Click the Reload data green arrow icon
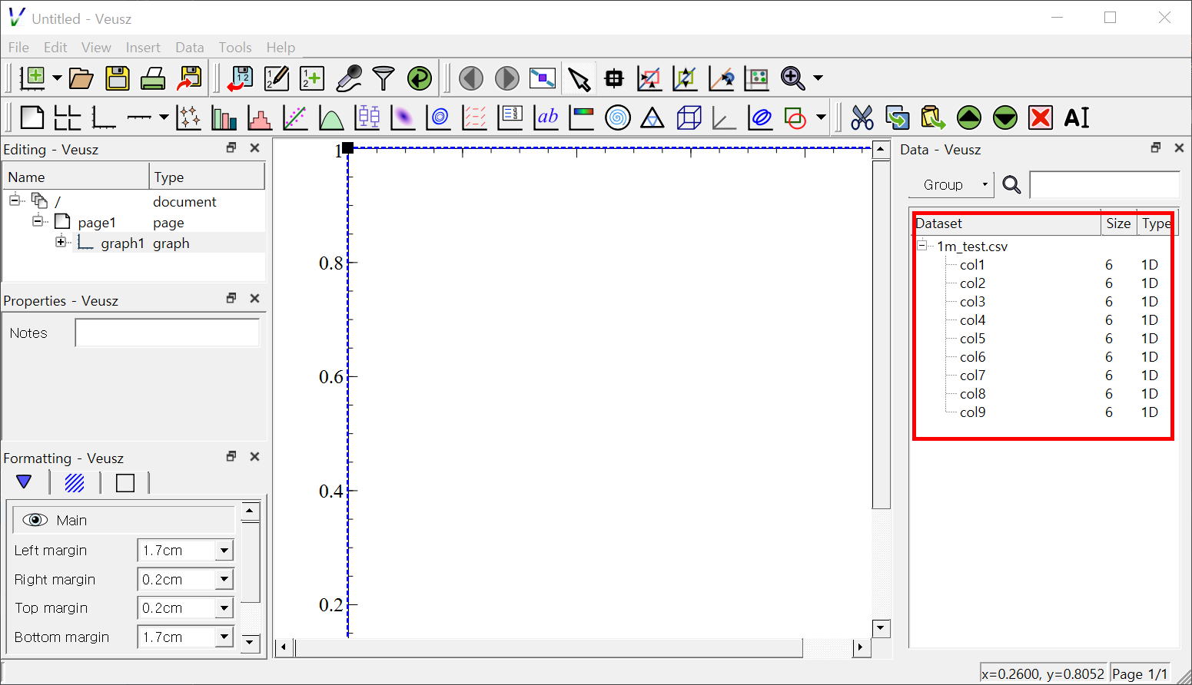The image size is (1192, 685). (x=420, y=78)
